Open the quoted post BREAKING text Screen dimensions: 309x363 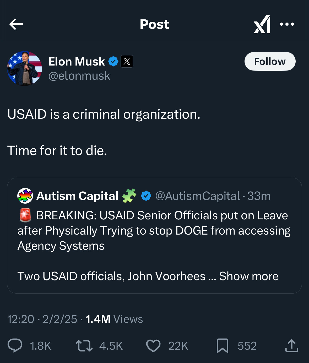coord(154,230)
